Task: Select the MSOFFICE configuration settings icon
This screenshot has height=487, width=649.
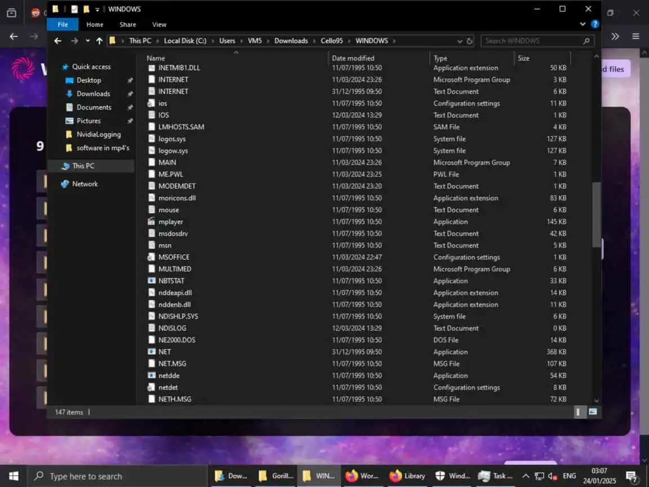Action: tap(152, 257)
